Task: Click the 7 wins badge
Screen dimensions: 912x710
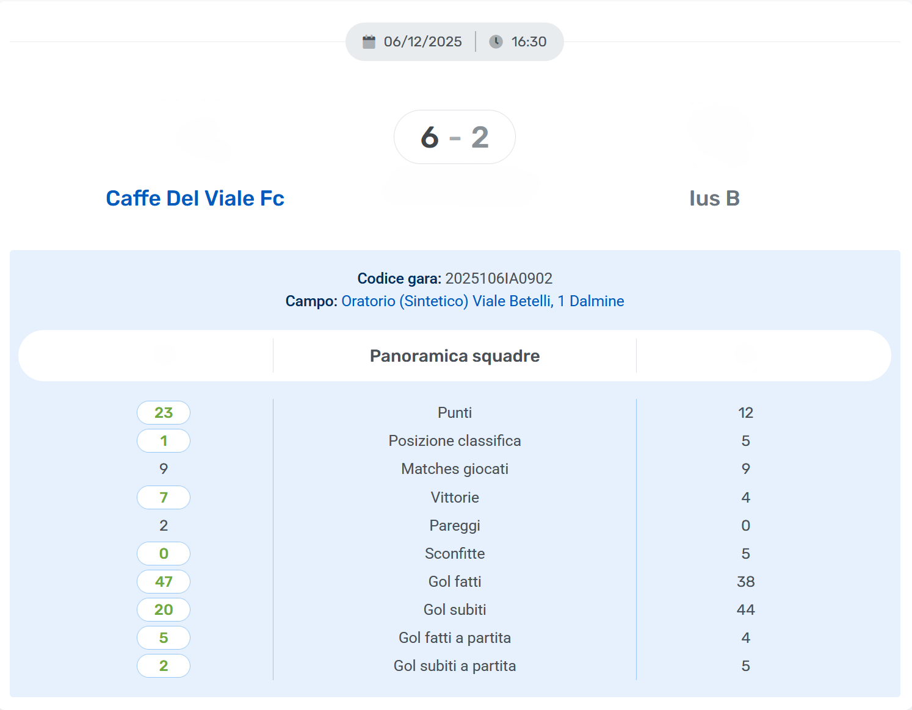Action: [x=164, y=498]
